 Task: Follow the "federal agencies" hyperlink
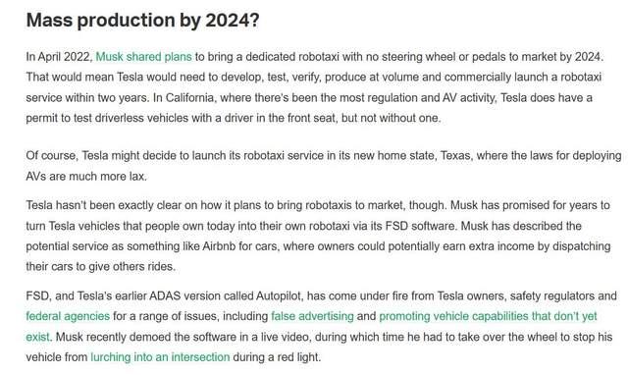pos(68,316)
